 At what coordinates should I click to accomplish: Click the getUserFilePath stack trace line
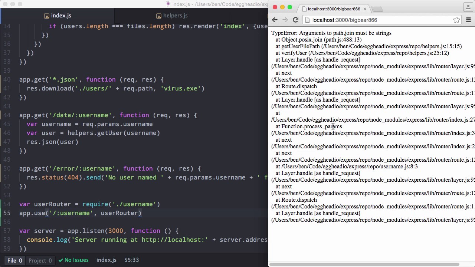368,46
